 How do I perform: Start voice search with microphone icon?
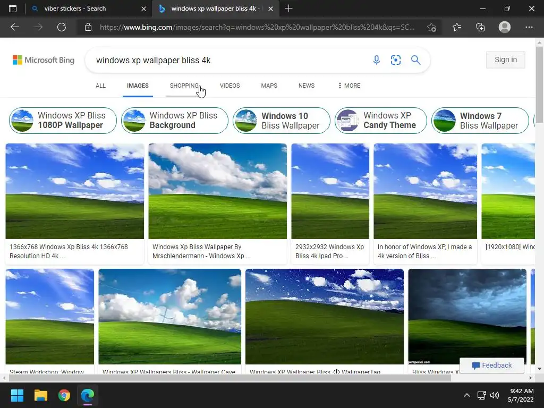(x=377, y=60)
